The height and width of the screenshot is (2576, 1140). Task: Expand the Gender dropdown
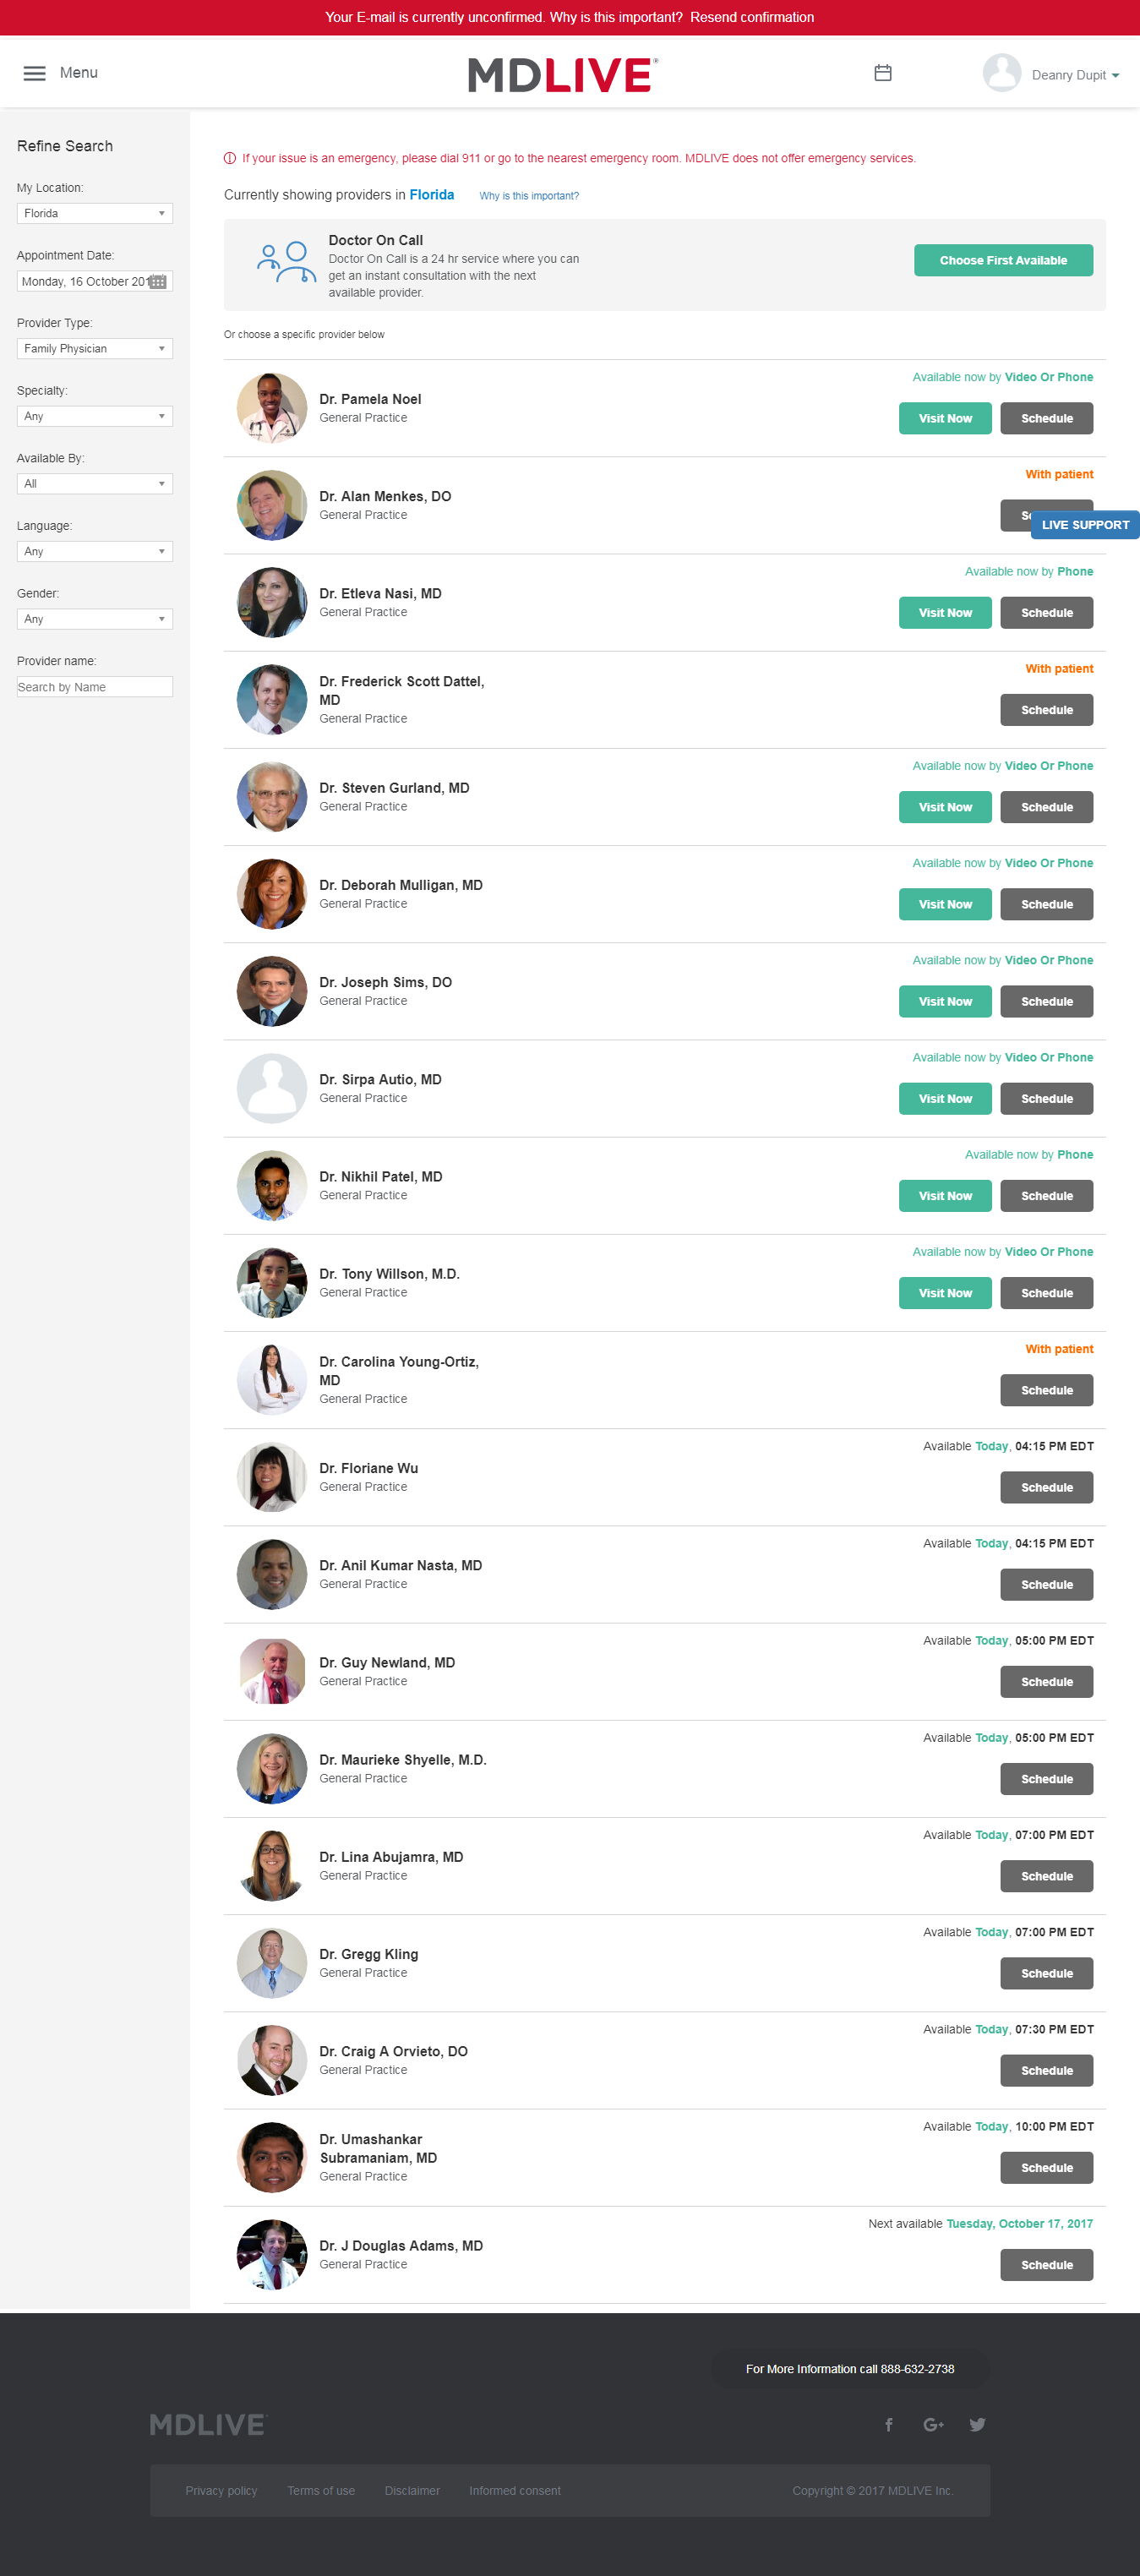pyautogui.click(x=95, y=619)
